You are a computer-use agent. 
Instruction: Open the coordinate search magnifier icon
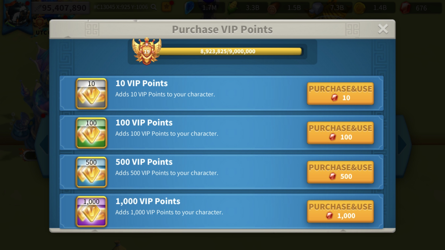(x=154, y=7)
